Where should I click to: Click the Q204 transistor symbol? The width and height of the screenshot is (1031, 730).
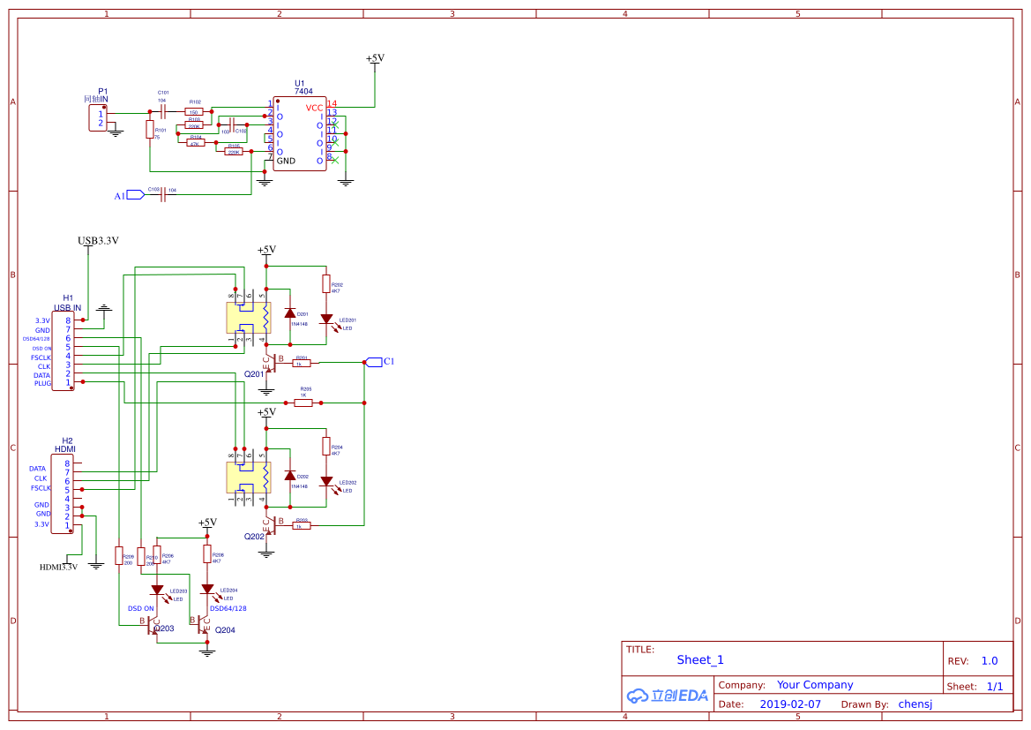(205, 624)
